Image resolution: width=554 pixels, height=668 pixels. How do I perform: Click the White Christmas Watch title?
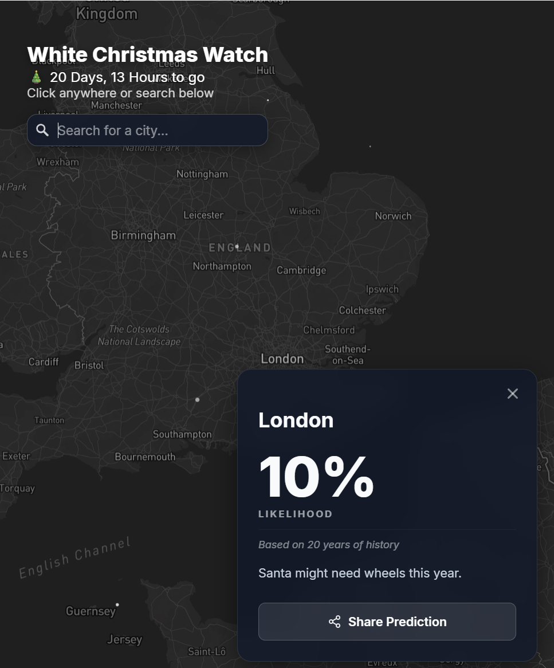[x=148, y=54]
